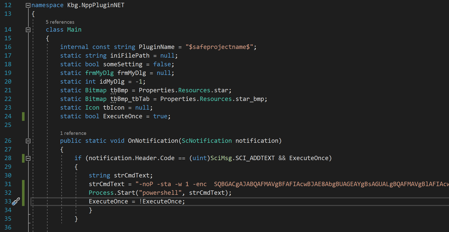Click the $safeprojectname$ string literal
This screenshot has height=232, width=449.
220,47
